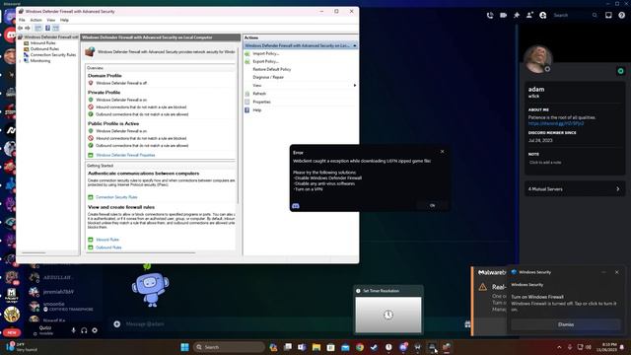
Task: Add friends to DM icon in Discord
Action: click(x=529, y=16)
